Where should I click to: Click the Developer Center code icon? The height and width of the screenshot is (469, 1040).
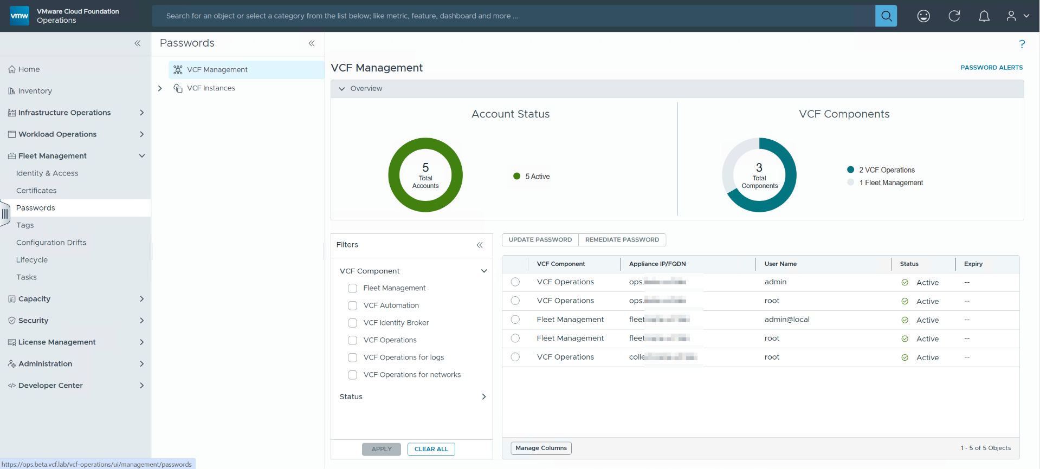12,386
